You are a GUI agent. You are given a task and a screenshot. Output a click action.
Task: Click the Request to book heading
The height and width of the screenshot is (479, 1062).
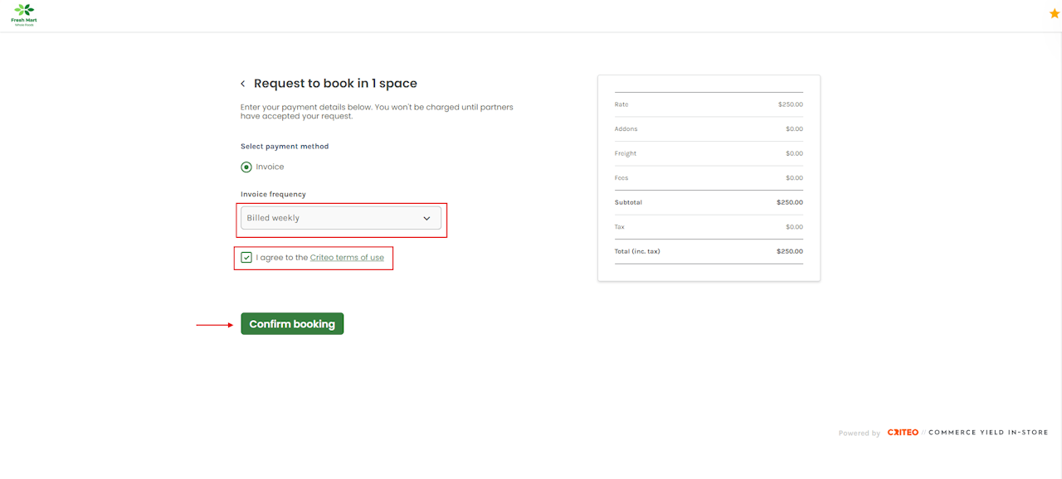coord(335,84)
